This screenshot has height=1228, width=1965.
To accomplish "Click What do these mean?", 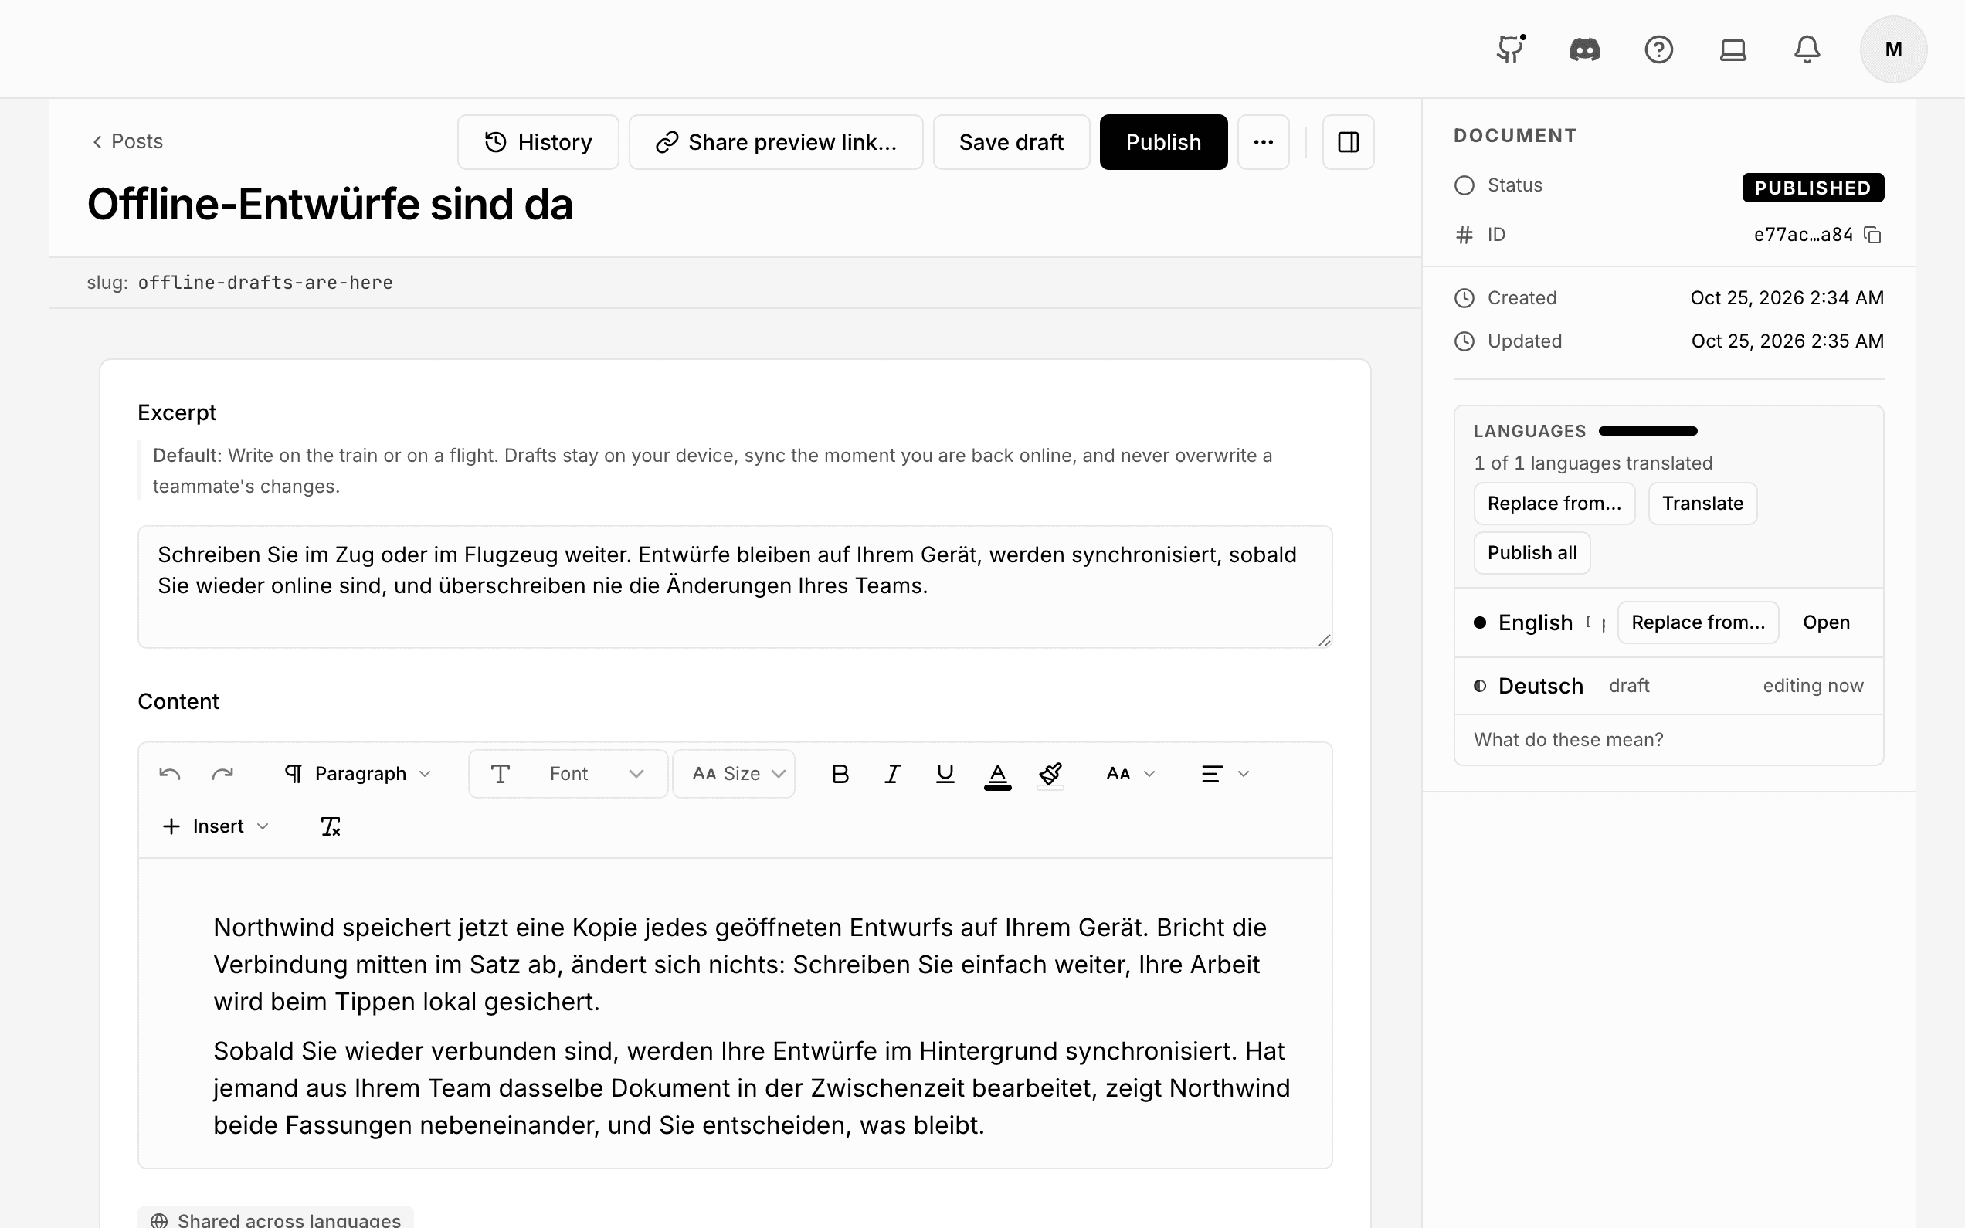I will 1568,740.
